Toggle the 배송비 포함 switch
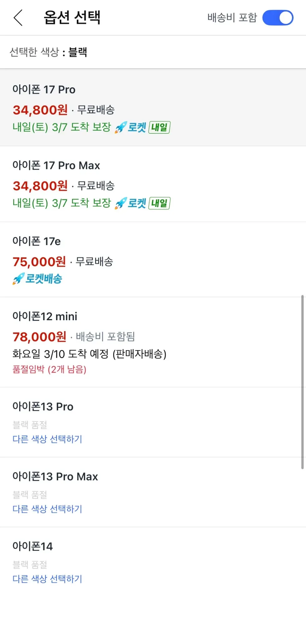 pyautogui.click(x=278, y=18)
